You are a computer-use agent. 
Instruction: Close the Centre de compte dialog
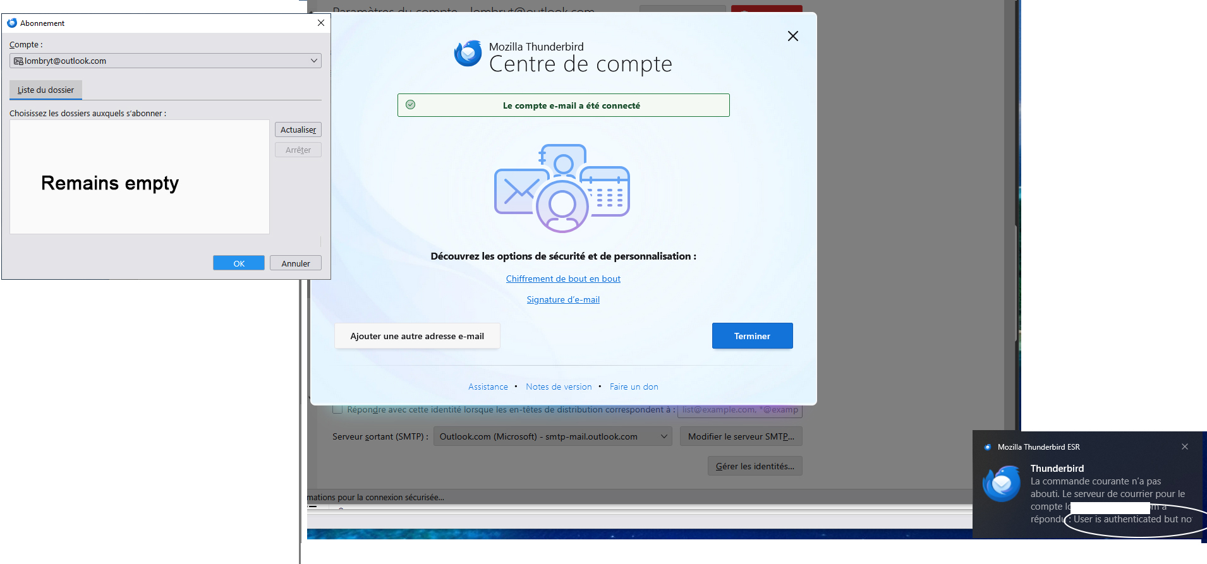coord(793,36)
